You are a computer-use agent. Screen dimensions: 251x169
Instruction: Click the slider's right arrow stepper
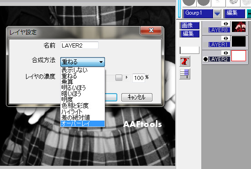pos(127,78)
